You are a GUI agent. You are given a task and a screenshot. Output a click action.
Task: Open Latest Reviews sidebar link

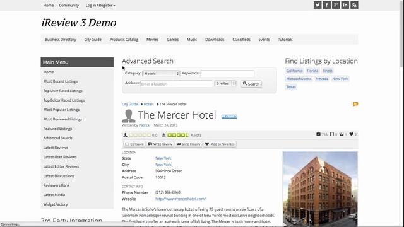point(56,148)
